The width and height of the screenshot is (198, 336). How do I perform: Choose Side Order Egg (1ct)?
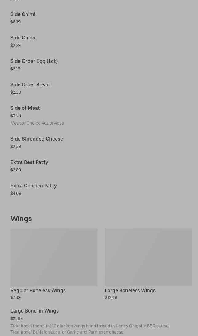click(34, 61)
